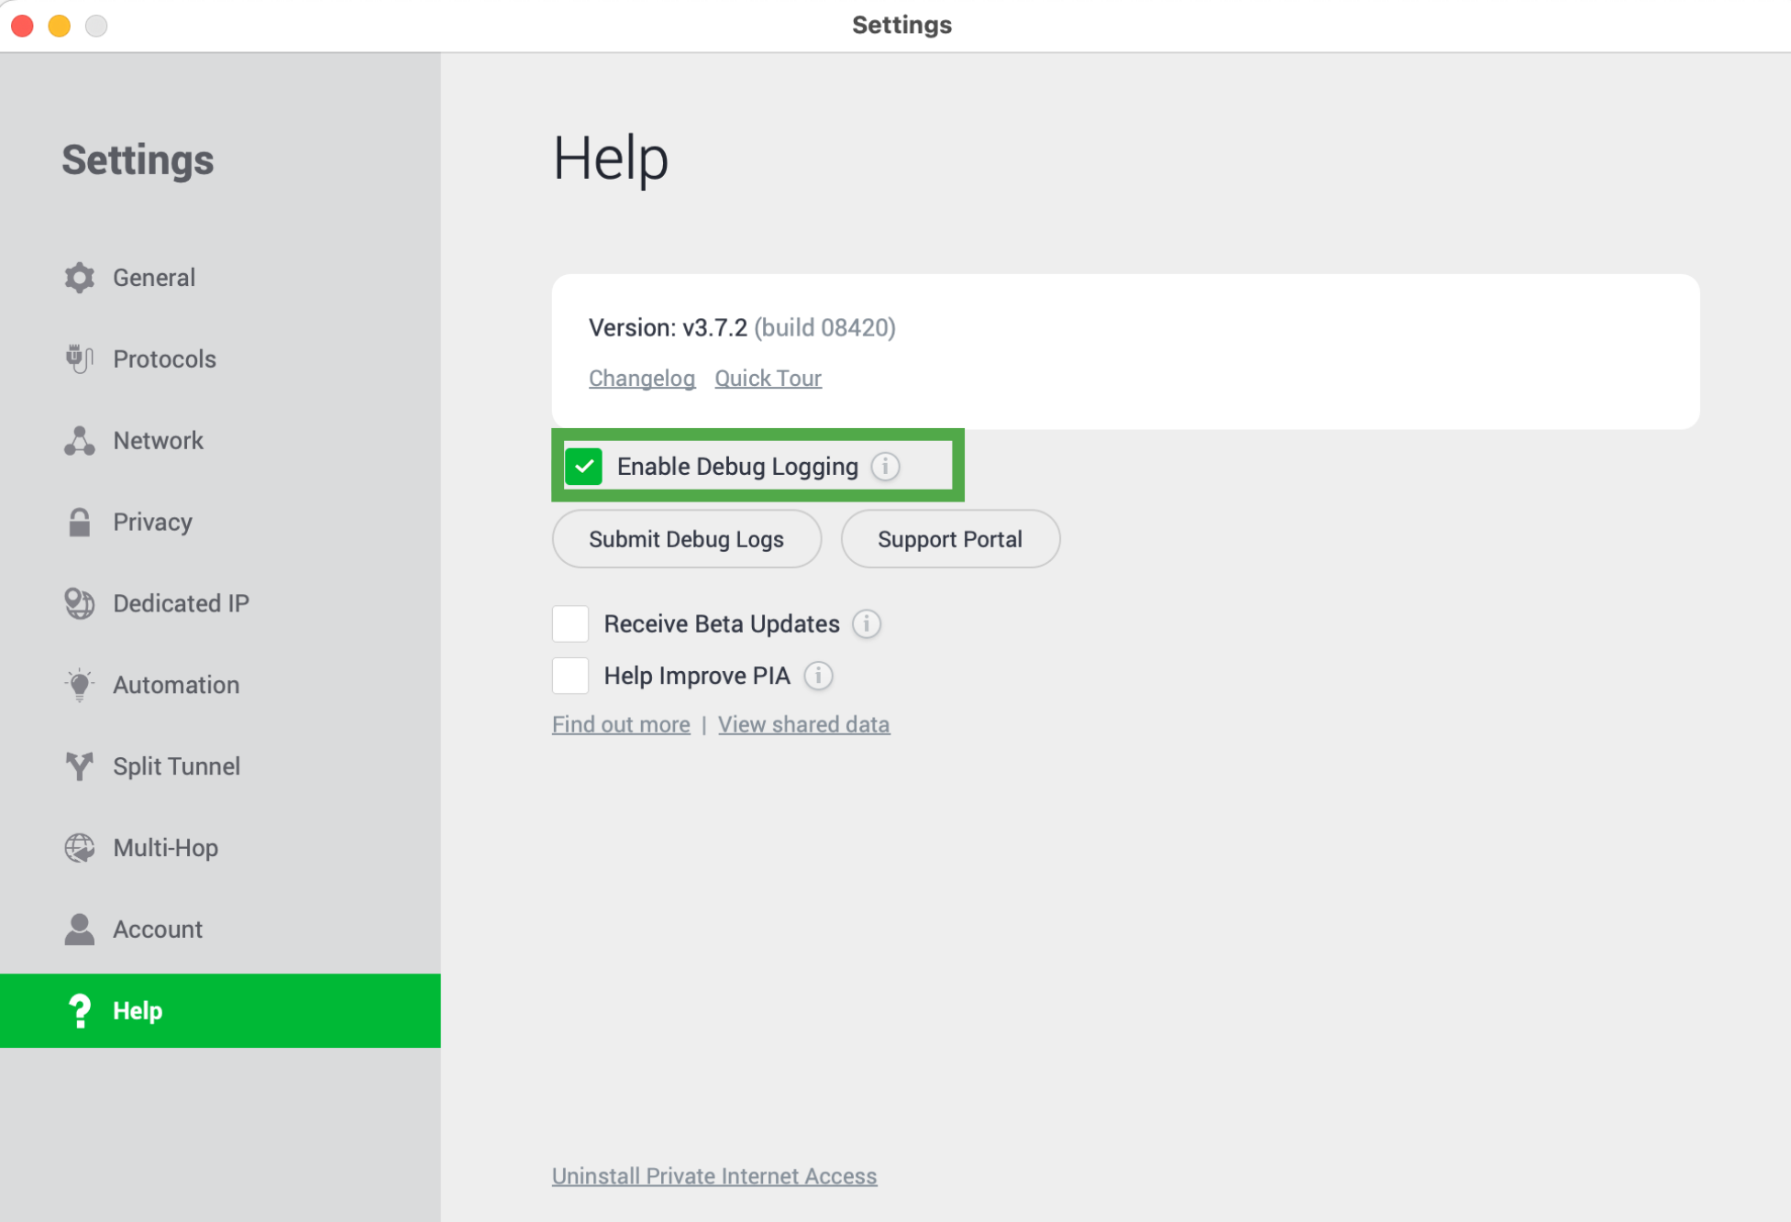This screenshot has width=1791, height=1222.
Task: Click the Network nodes icon
Action: [80, 441]
